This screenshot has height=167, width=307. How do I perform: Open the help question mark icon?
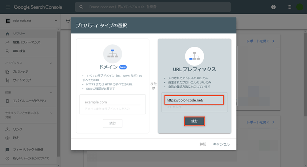coord(273,7)
